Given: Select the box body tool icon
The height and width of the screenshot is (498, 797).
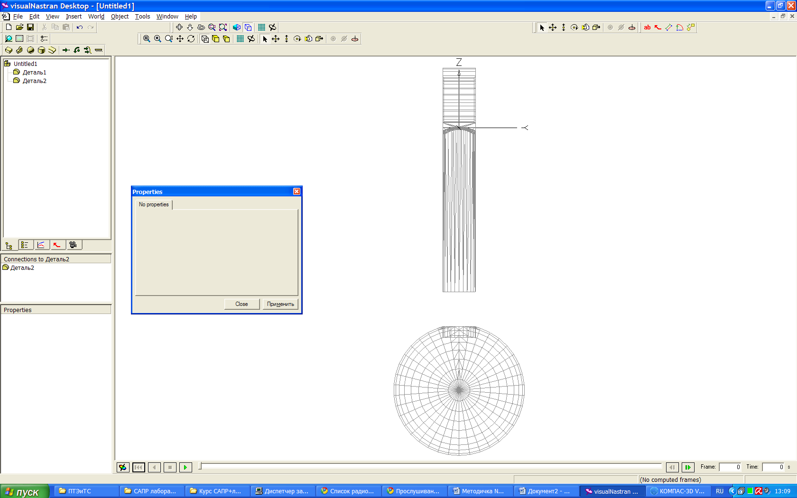Looking at the screenshot, I should 9,50.
